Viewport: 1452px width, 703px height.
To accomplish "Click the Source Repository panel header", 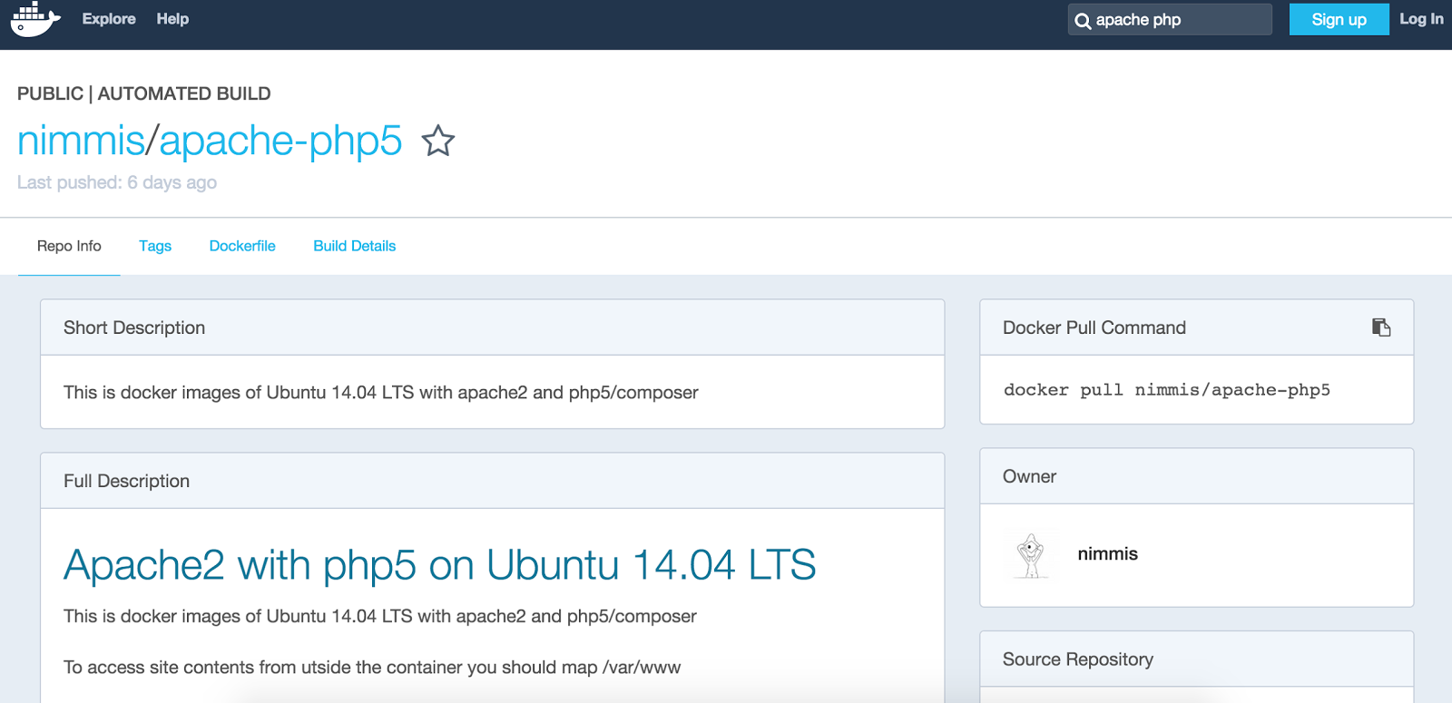I will [x=1197, y=659].
